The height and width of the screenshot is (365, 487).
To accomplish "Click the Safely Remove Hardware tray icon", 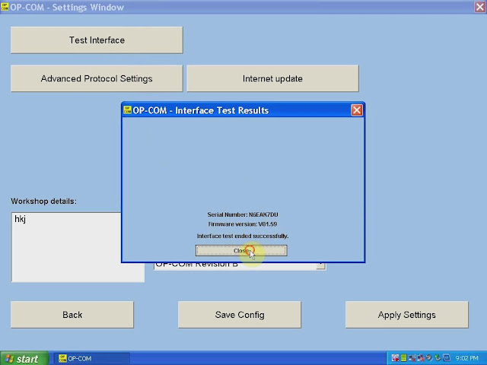I will coord(438,358).
